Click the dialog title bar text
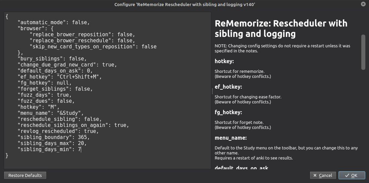The image size is (369, 183). (184, 4)
